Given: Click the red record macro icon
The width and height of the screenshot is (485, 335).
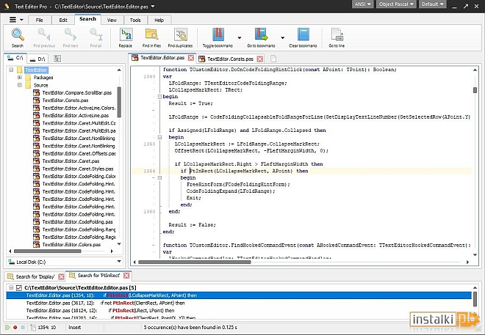Looking at the screenshot, I should [15, 327].
